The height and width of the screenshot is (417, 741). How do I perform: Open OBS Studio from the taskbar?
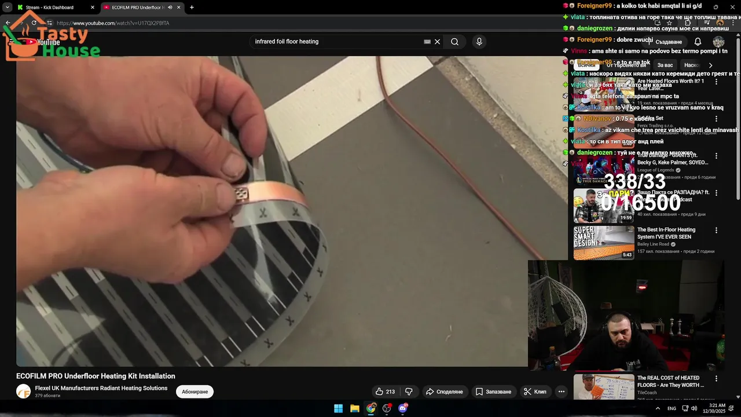click(x=387, y=408)
